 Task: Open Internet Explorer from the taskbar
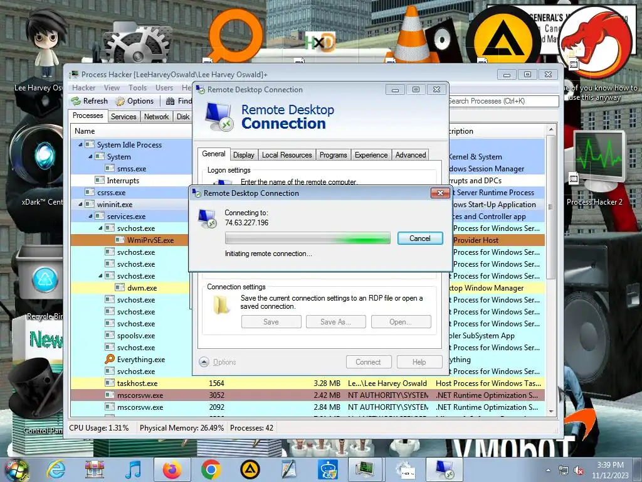[56, 469]
